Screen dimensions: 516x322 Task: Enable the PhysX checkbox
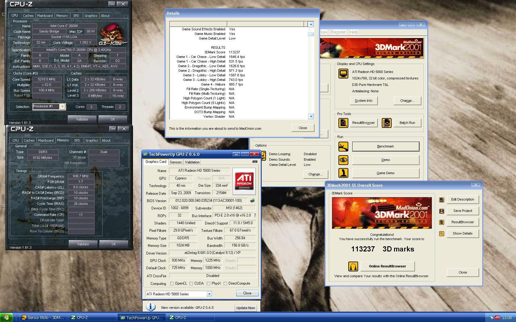(x=208, y=283)
